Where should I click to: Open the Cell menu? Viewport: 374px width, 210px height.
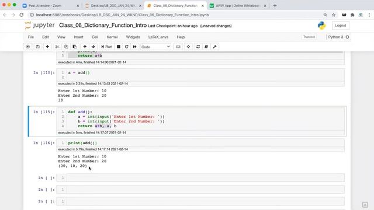(x=95, y=37)
